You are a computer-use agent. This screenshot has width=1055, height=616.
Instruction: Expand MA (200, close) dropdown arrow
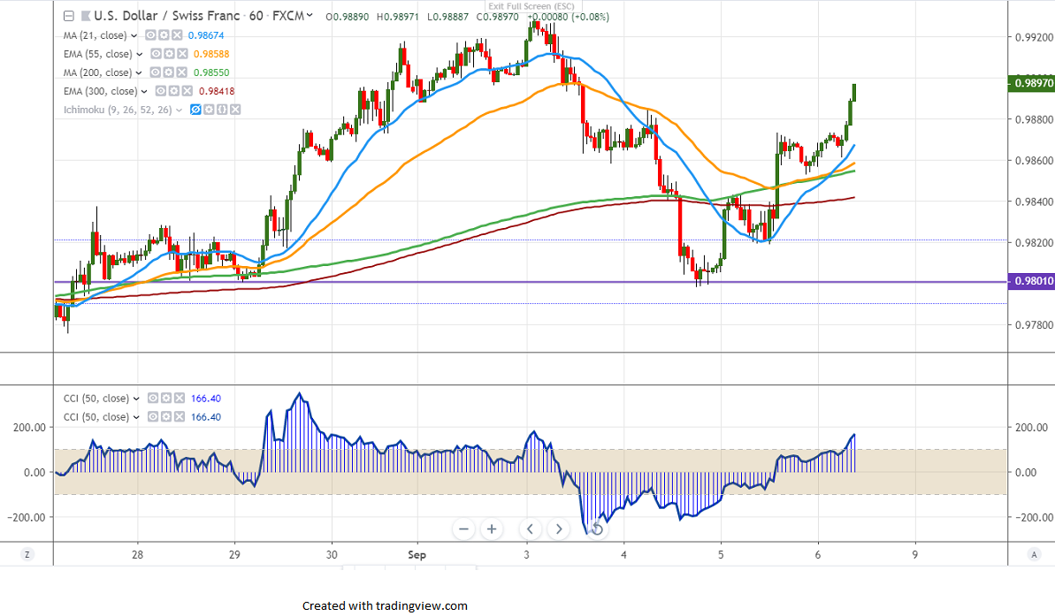139,72
